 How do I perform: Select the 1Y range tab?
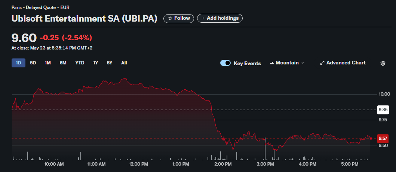coord(95,63)
